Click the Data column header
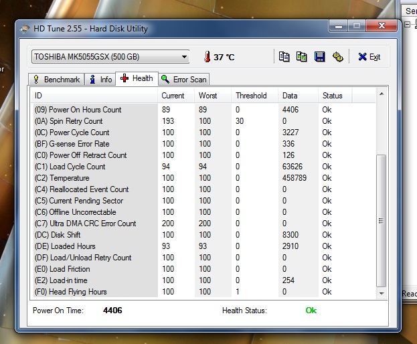The image size is (417, 344). [x=299, y=96]
